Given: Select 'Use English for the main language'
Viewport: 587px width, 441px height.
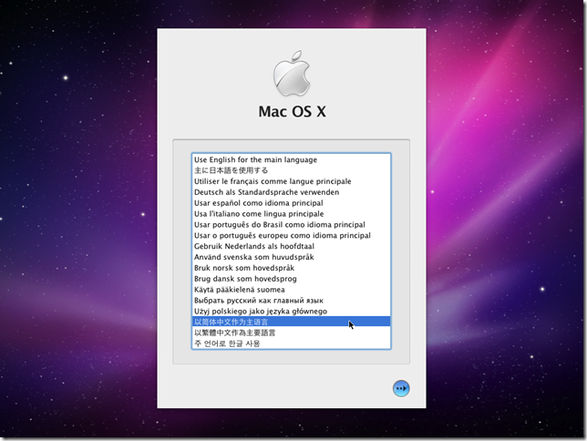Looking at the screenshot, I should (292, 159).
